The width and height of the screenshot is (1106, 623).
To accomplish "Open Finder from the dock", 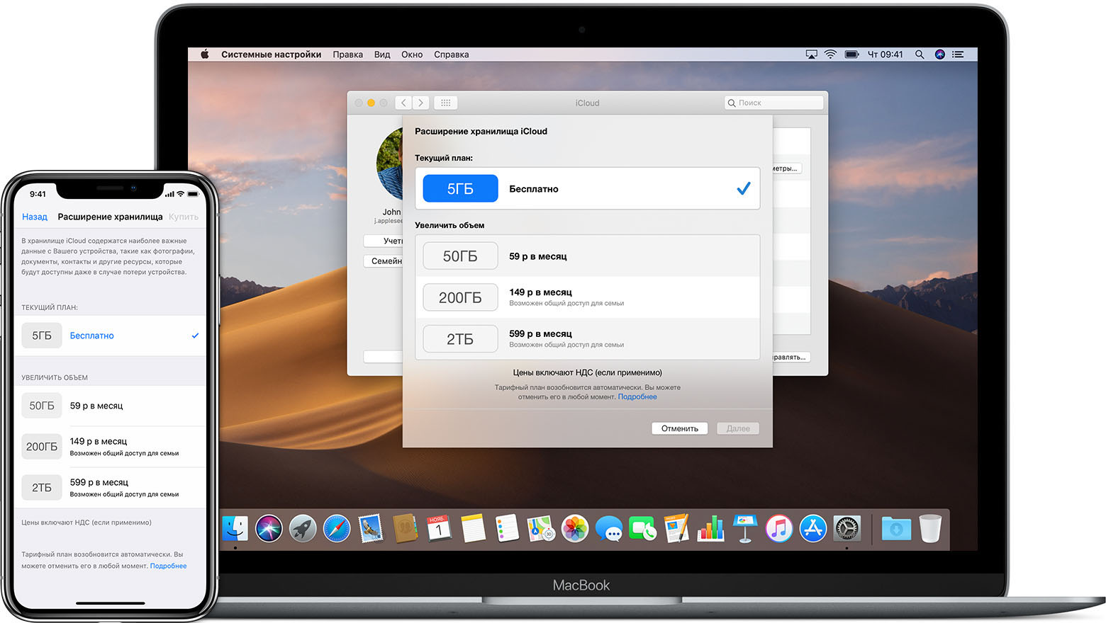I will click(x=235, y=529).
